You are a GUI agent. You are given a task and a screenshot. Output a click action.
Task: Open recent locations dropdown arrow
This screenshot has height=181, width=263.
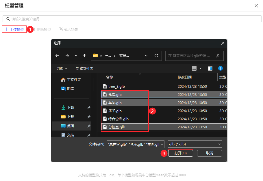point(76,56)
